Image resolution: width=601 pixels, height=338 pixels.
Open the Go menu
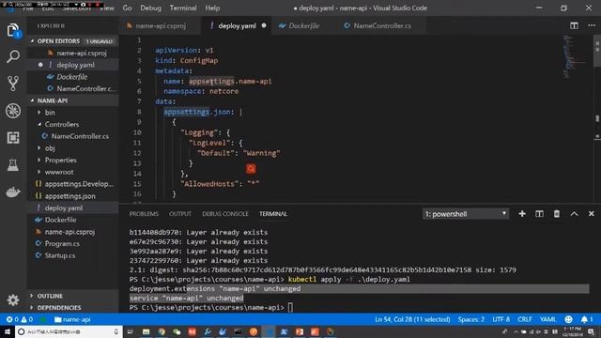128,8
